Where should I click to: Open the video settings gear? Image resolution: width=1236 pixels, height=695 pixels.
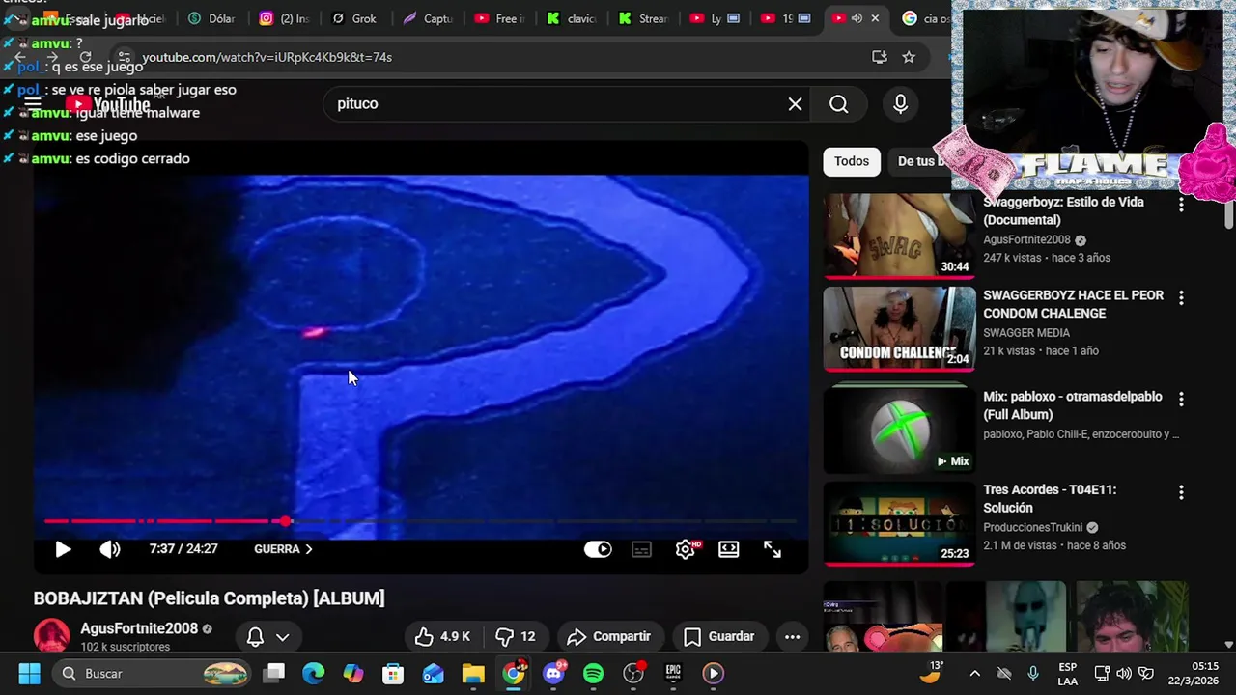tap(686, 549)
